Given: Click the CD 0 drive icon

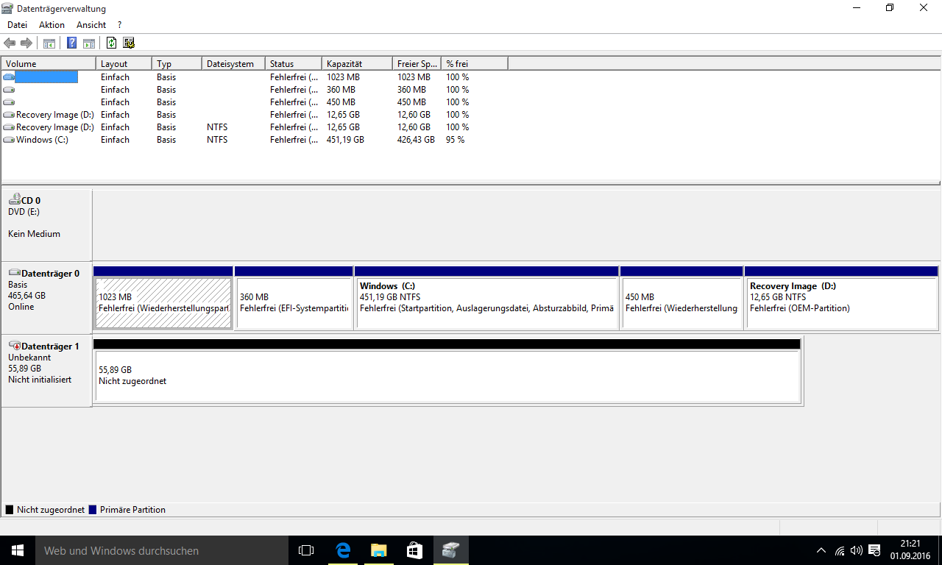Looking at the screenshot, I should [x=14, y=199].
